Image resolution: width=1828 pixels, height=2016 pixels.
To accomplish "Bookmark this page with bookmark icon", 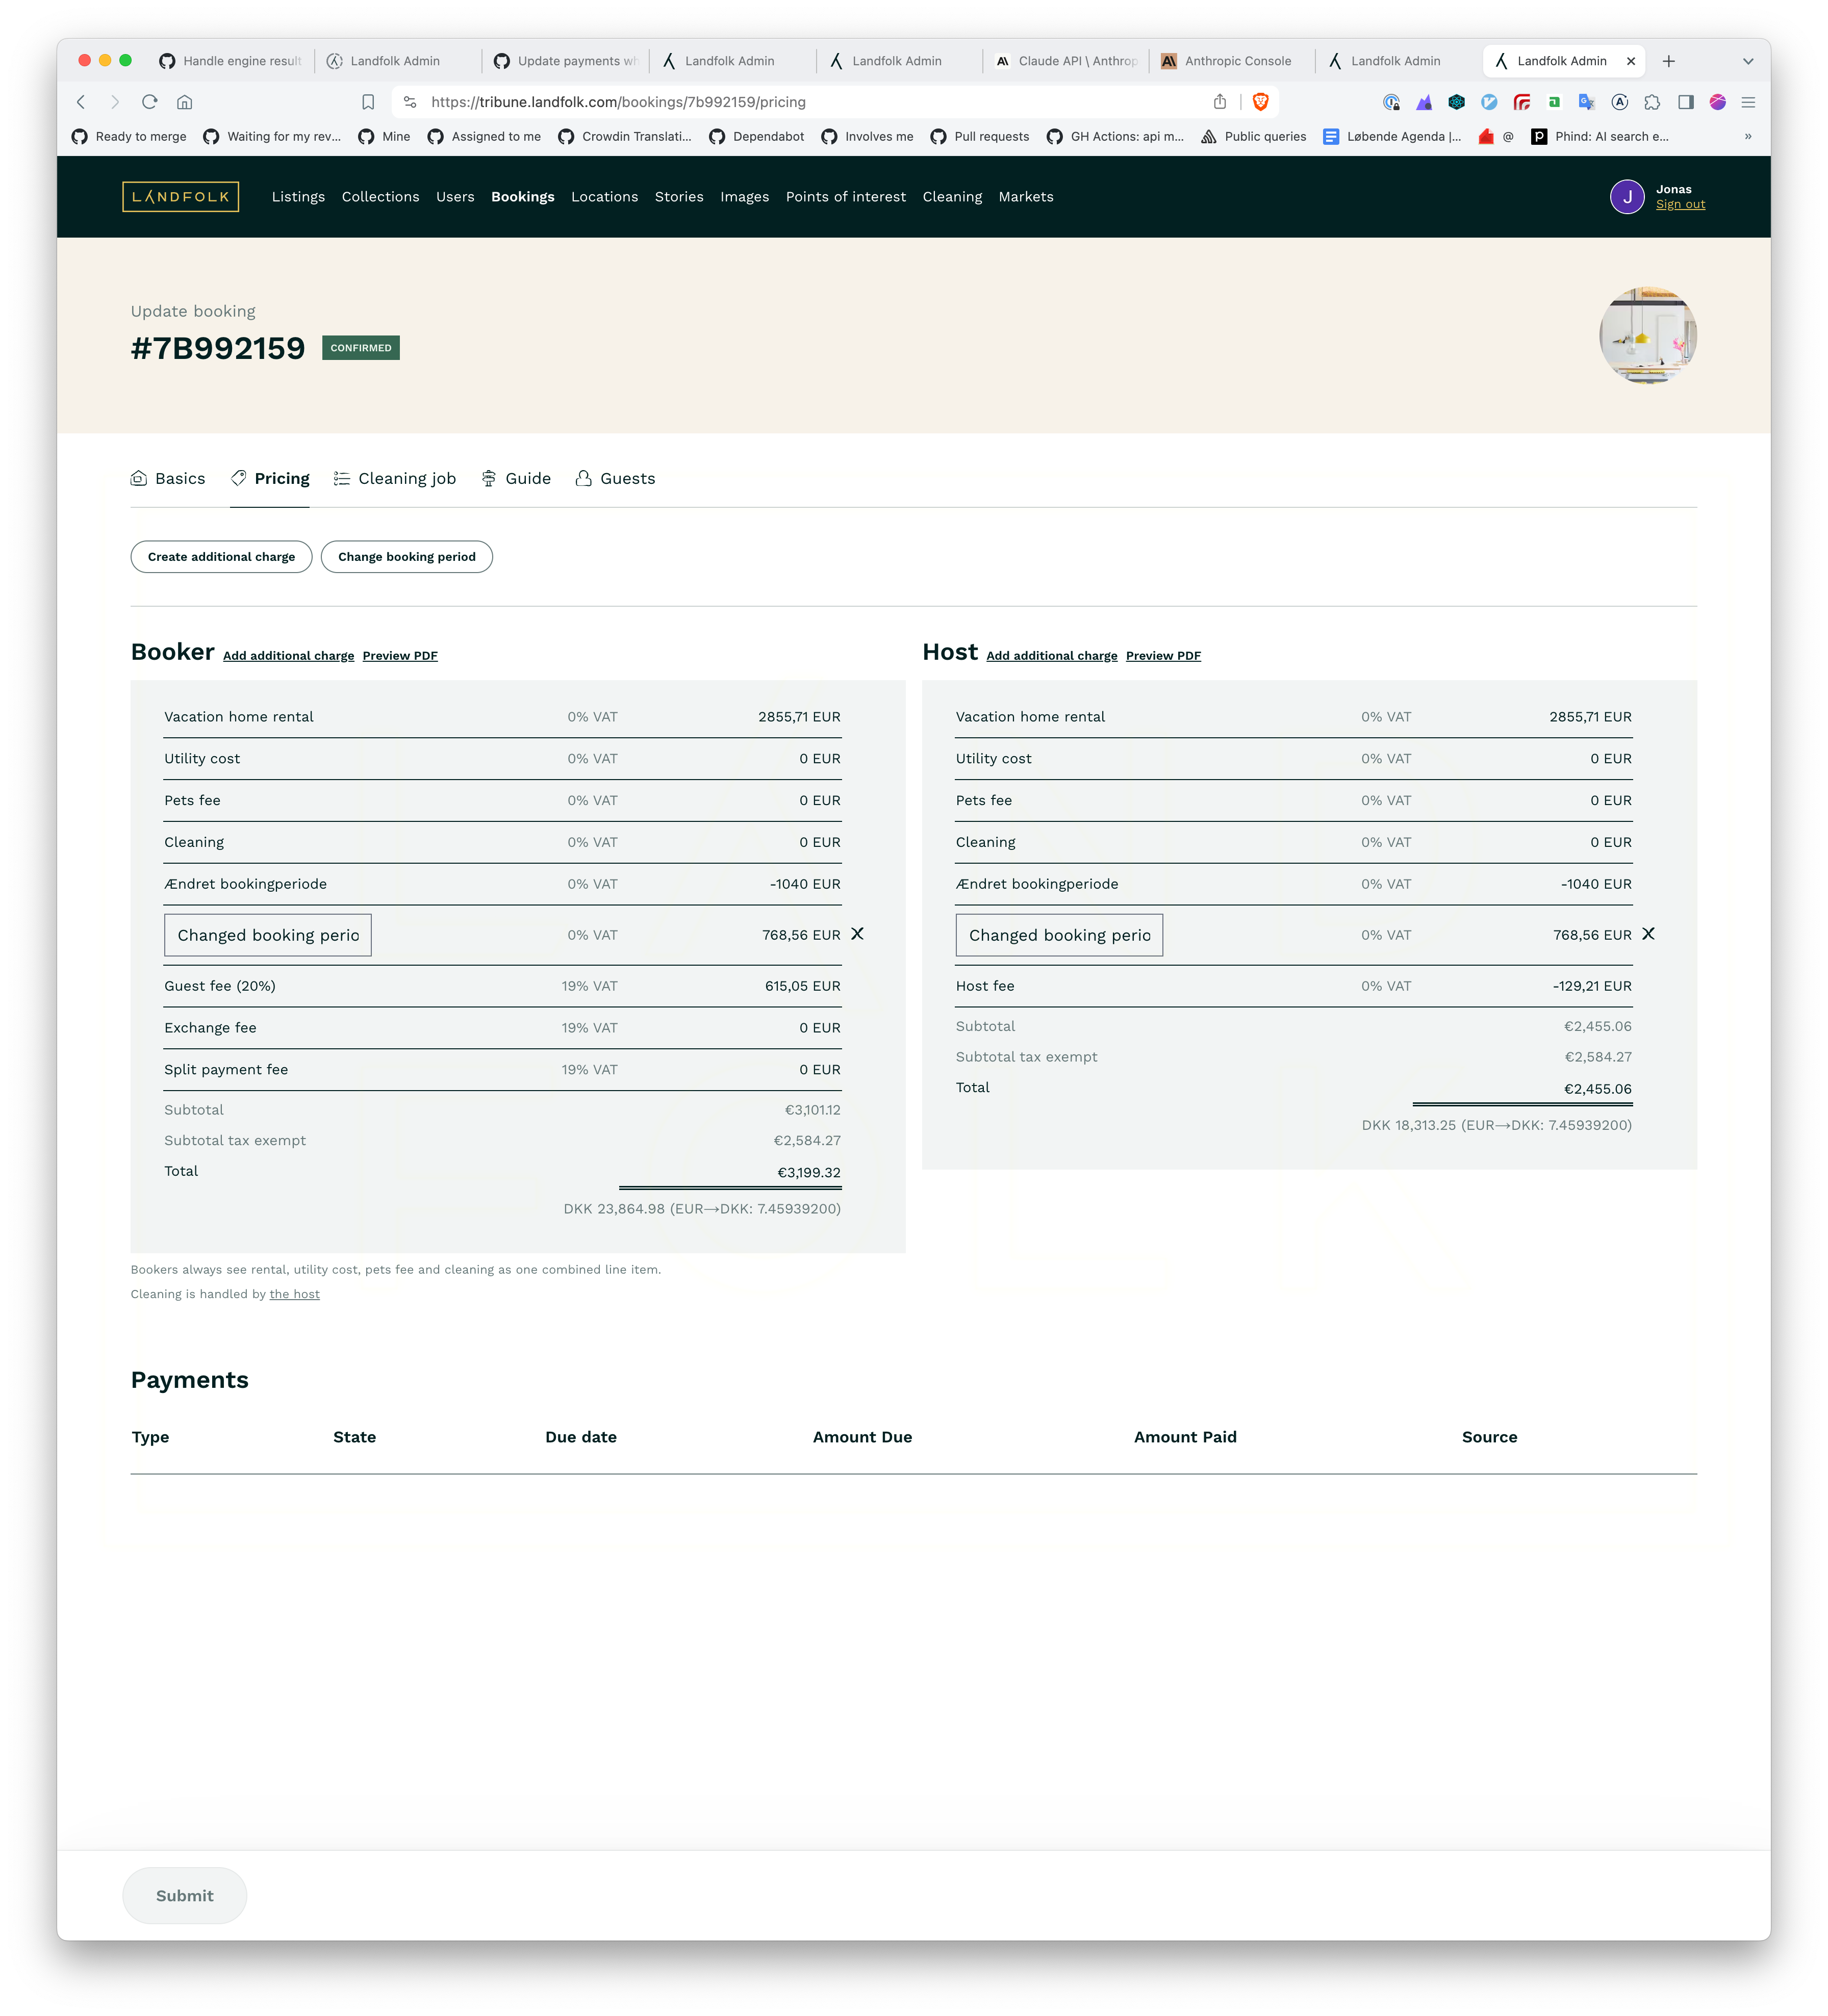I will (368, 102).
